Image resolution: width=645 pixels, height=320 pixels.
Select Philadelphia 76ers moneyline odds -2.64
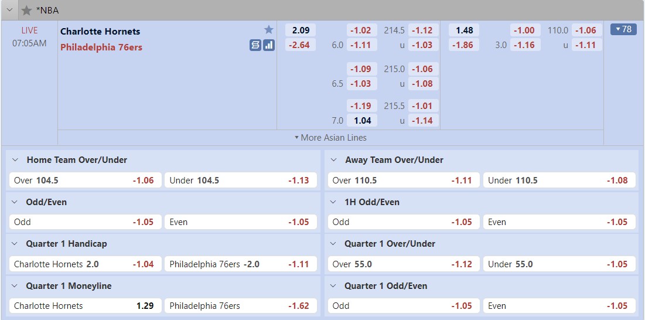[x=301, y=45]
